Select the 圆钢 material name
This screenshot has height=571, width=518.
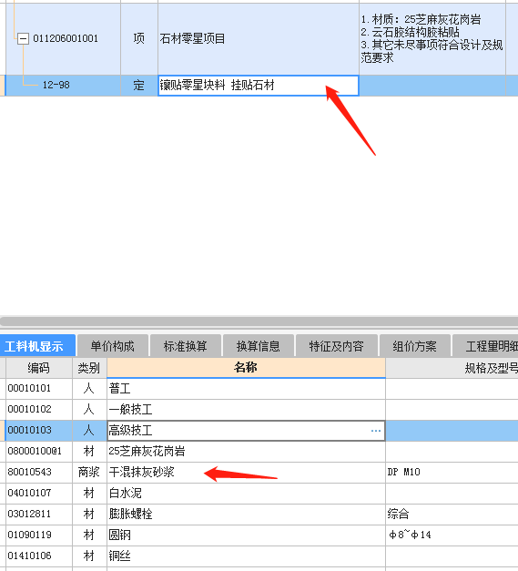(x=246, y=535)
